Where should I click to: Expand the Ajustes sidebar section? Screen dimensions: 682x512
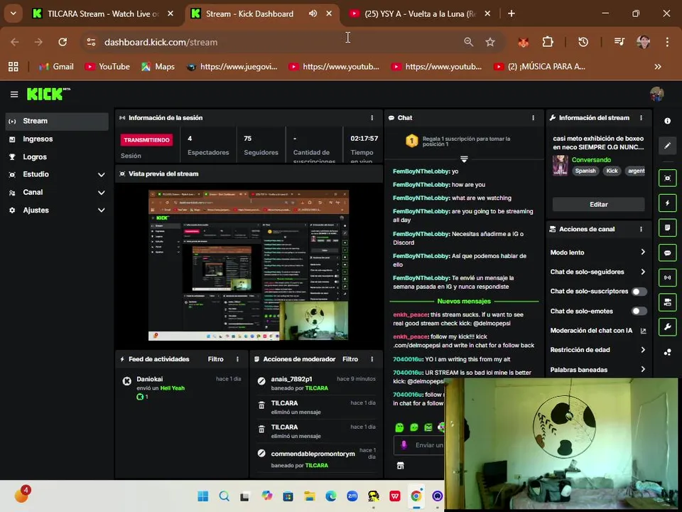[x=57, y=210]
